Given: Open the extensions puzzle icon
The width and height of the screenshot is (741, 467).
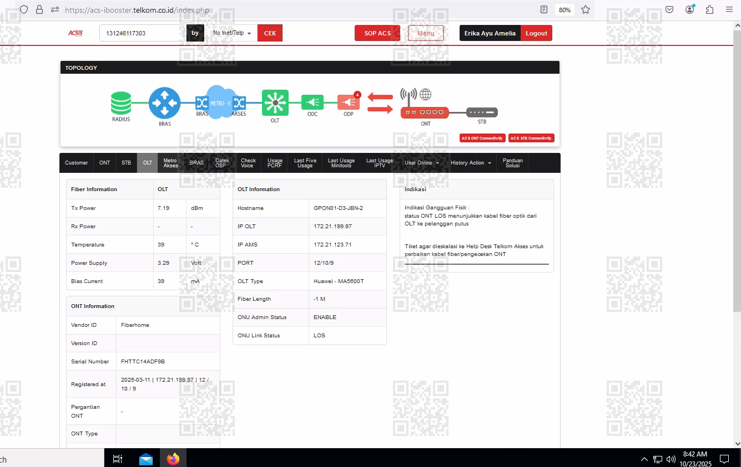Looking at the screenshot, I should (x=709, y=9).
